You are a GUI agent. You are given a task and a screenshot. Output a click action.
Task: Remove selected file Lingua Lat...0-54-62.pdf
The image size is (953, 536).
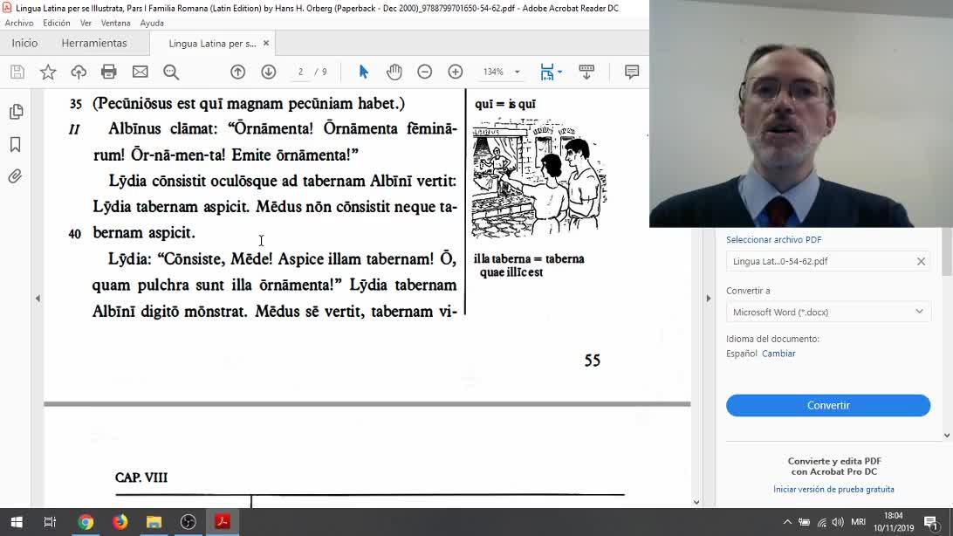[921, 261]
